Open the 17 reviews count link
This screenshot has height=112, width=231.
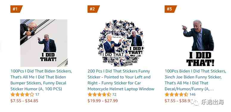click(x=37, y=94)
